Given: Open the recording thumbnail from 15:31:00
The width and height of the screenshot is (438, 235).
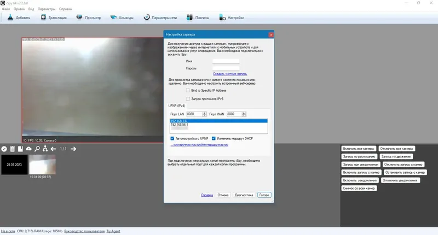Looking at the screenshot, I should (x=43, y=164).
